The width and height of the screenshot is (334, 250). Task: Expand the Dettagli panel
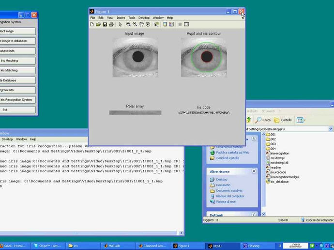pyautogui.click(x=254, y=214)
